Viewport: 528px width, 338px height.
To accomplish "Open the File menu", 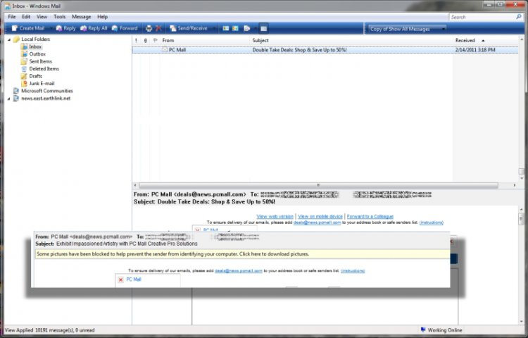I will pos(12,16).
